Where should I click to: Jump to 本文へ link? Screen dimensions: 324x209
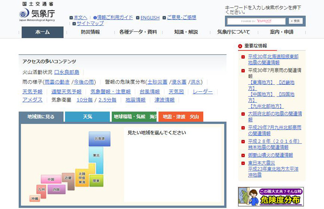tap(80, 18)
